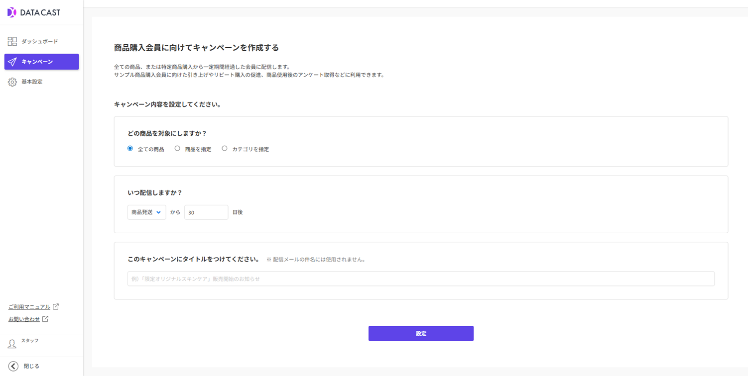Open the キャンペーン menu item

(37, 62)
